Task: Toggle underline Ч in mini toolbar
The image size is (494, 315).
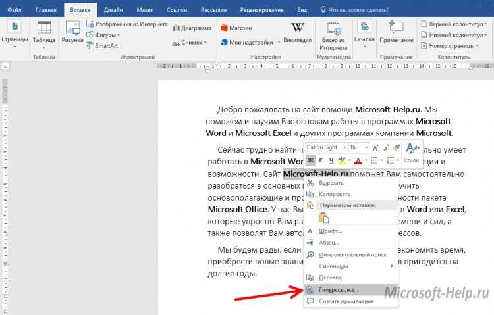Action: tap(331, 160)
